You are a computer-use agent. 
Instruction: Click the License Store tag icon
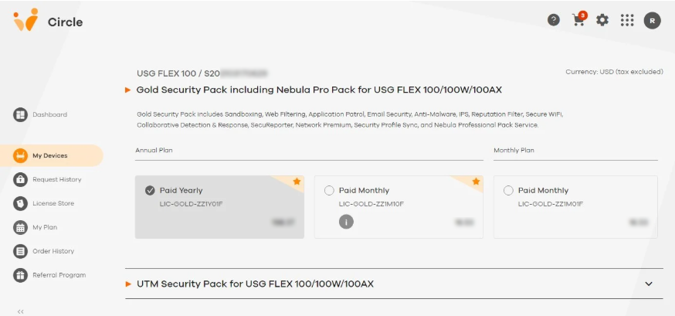(20, 203)
